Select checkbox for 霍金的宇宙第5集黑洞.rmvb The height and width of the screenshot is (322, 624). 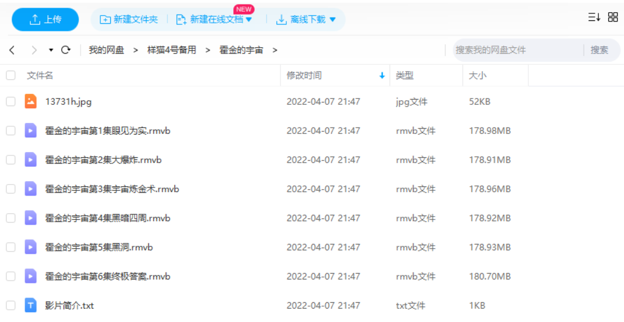tap(10, 247)
